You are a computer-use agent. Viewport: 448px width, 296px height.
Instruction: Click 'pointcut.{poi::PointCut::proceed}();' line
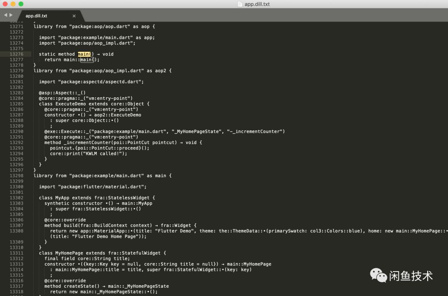(x=100, y=148)
